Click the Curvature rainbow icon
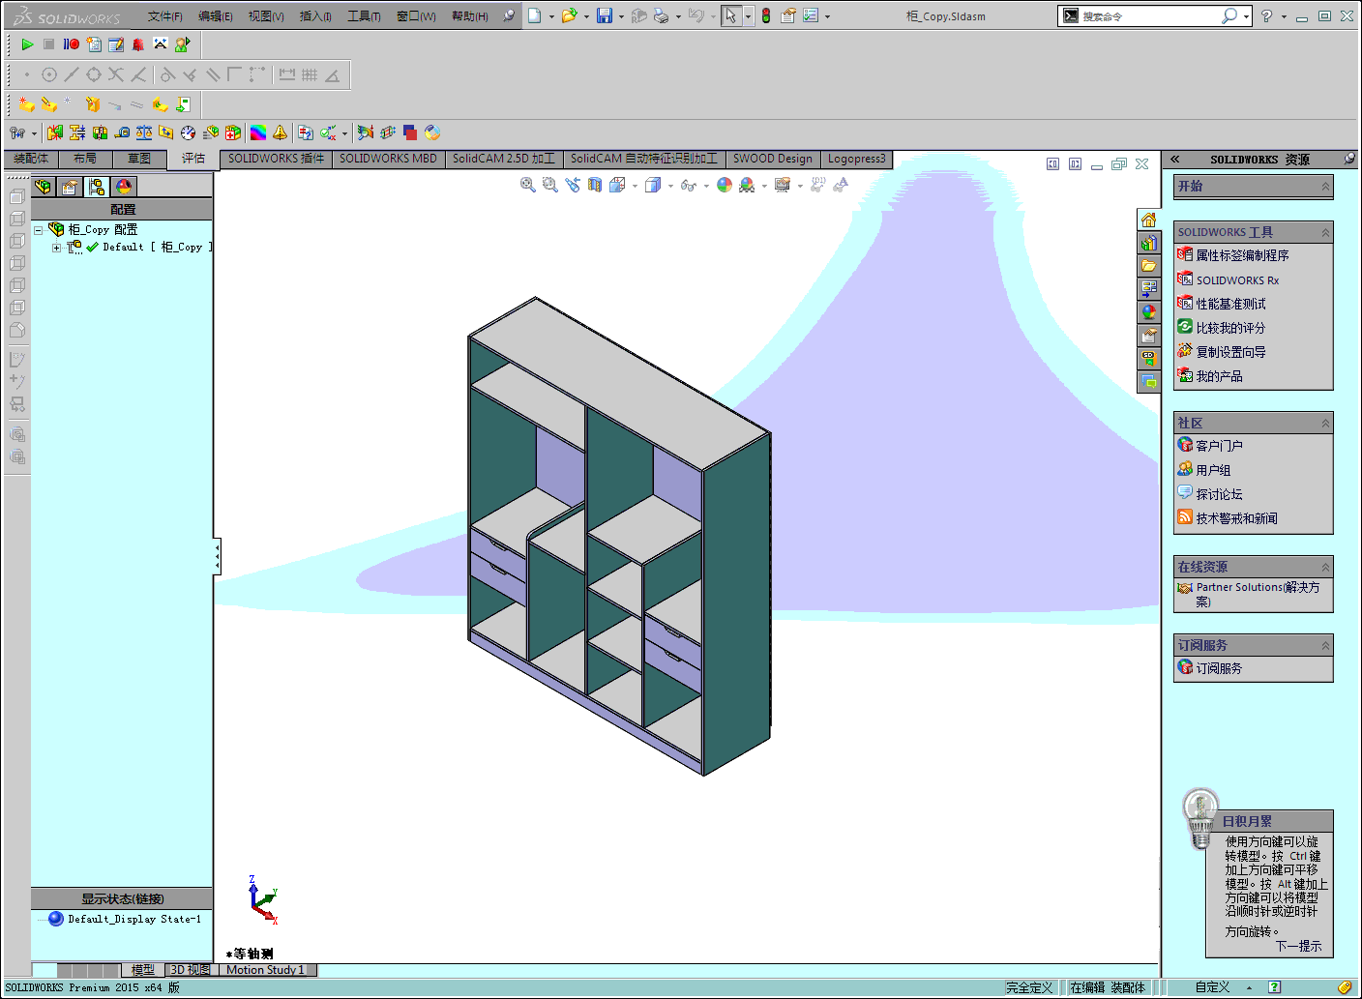This screenshot has height=999, width=1362. tap(258, 132)
